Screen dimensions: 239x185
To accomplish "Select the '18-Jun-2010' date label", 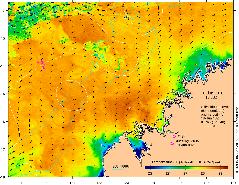I will (212, 93).
